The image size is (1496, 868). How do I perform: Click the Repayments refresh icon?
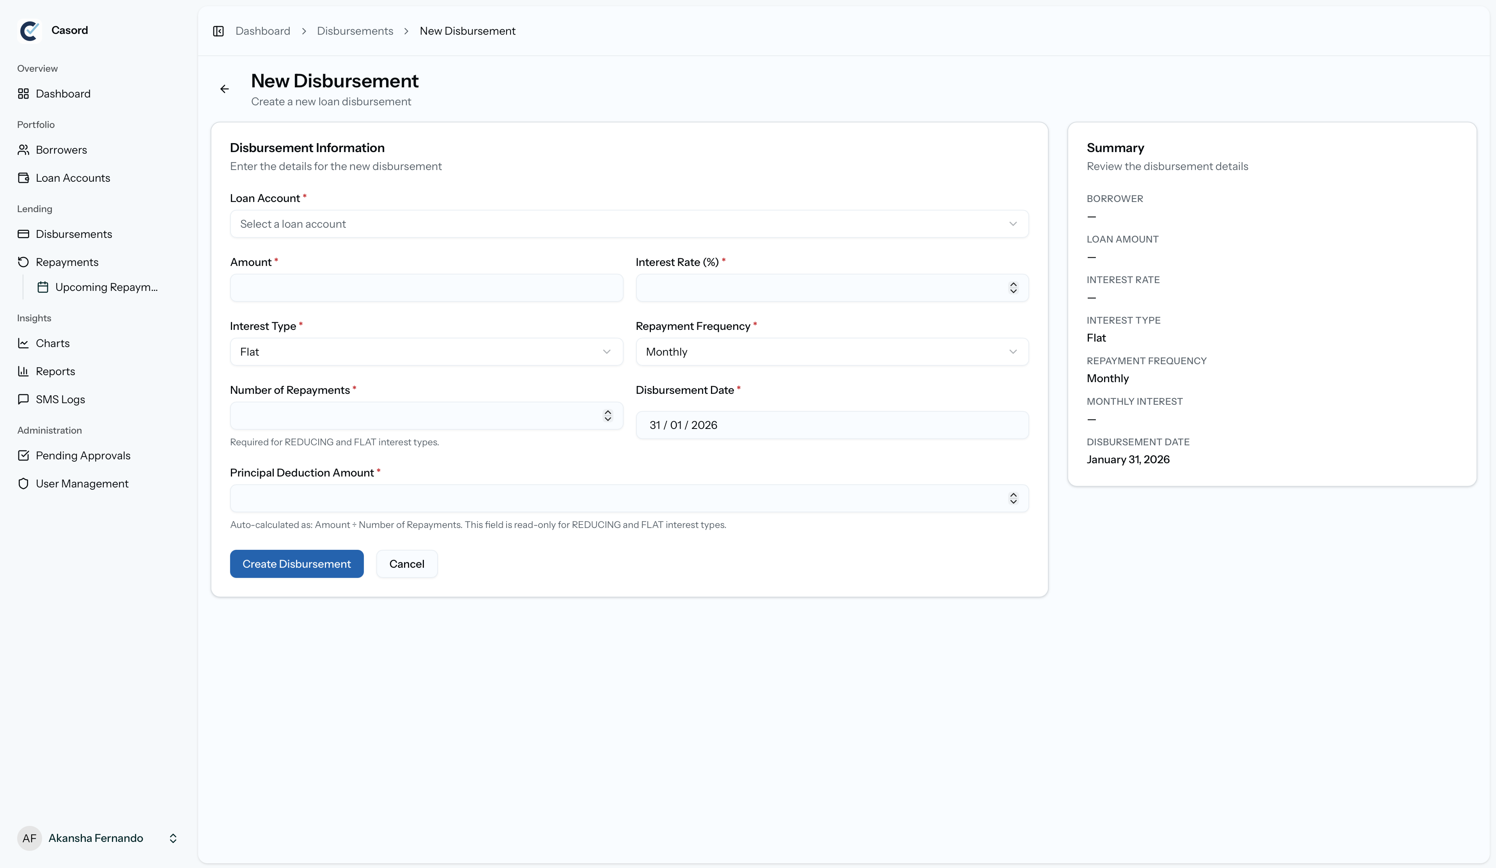[x=23, y=262]
